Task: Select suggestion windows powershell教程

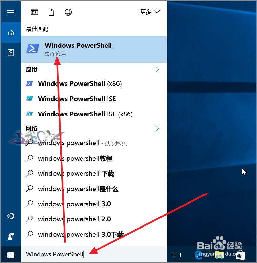Action: click(x=94, y=158)
